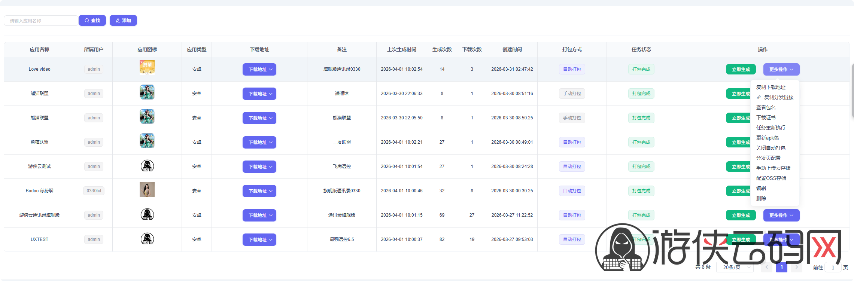Click the 游侠云测试 hacker app icon
This screenshot has width=854, height=281.
pyautogui.click(x=147, y=166)
